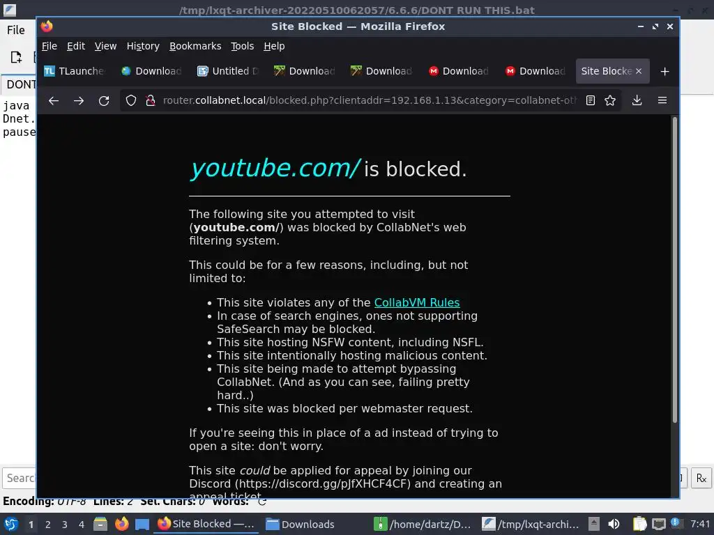This screenshot has width=714, height=535.
Task: Switch to the Download tab with globe icon
Action: point(151,71)
